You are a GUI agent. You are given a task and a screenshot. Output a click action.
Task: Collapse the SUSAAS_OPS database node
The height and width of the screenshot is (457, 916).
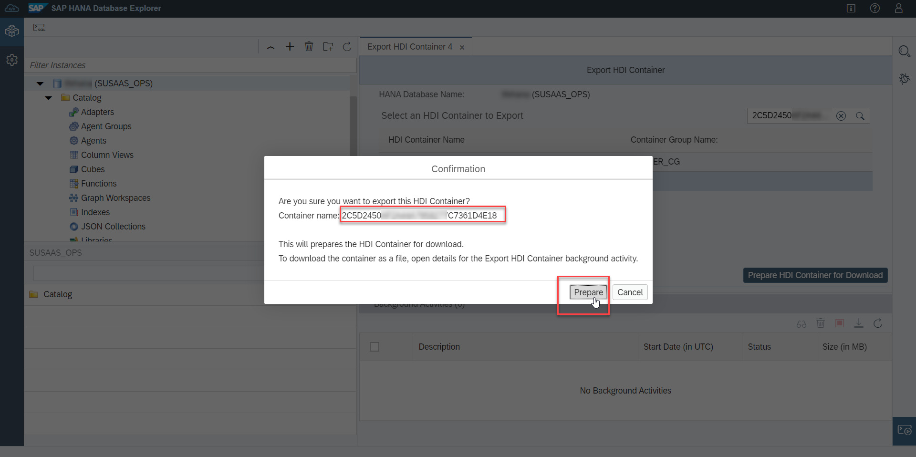(40, 83)
